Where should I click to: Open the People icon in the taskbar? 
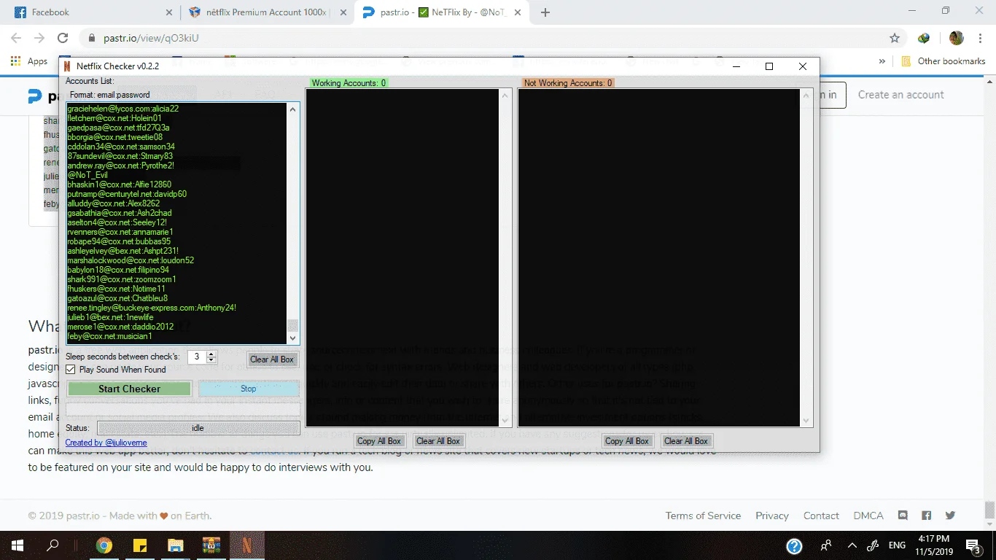tap(826, 545)
